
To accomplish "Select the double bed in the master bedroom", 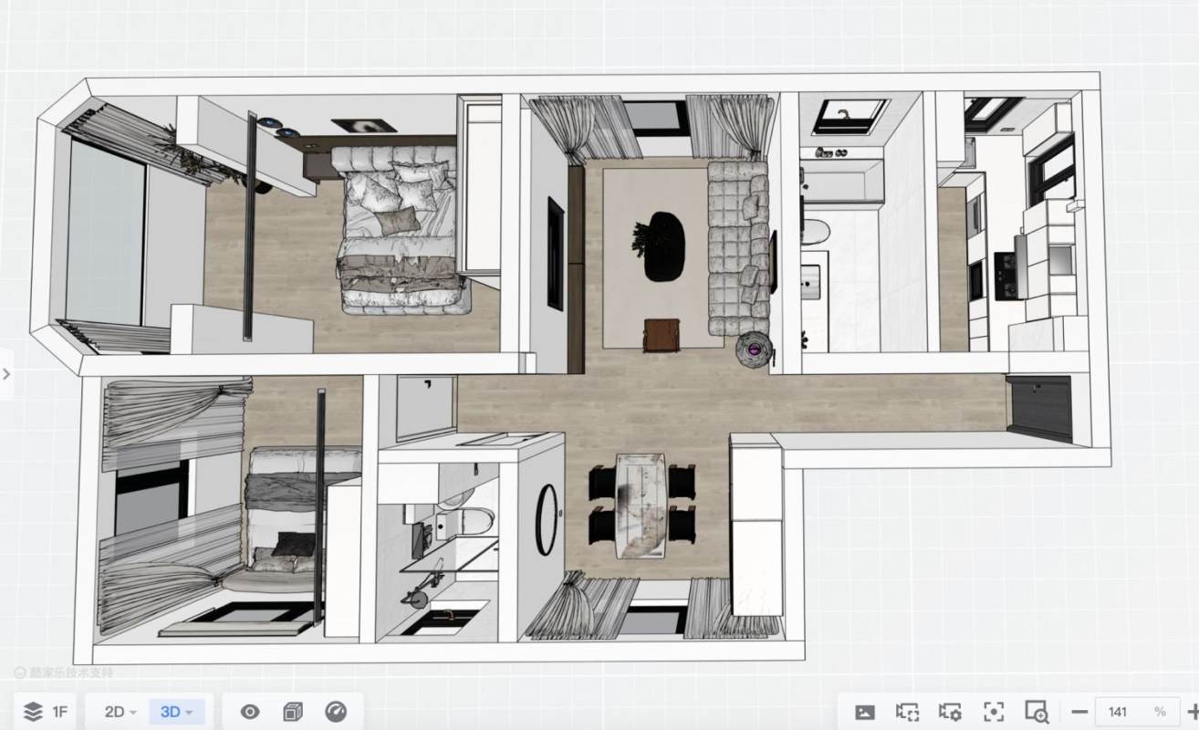I will (398, 228).
